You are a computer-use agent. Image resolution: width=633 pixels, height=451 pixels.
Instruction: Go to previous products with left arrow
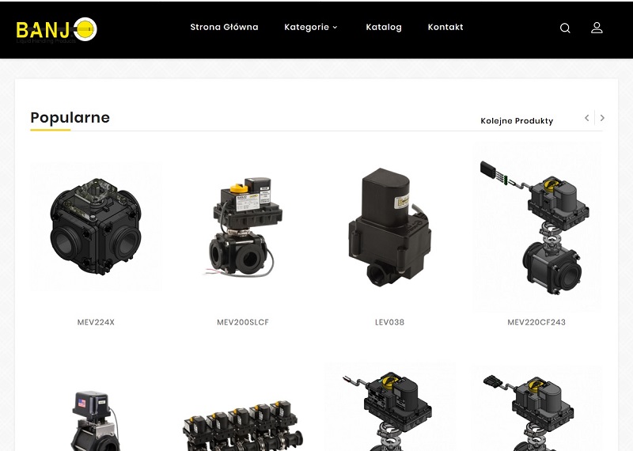587,118
